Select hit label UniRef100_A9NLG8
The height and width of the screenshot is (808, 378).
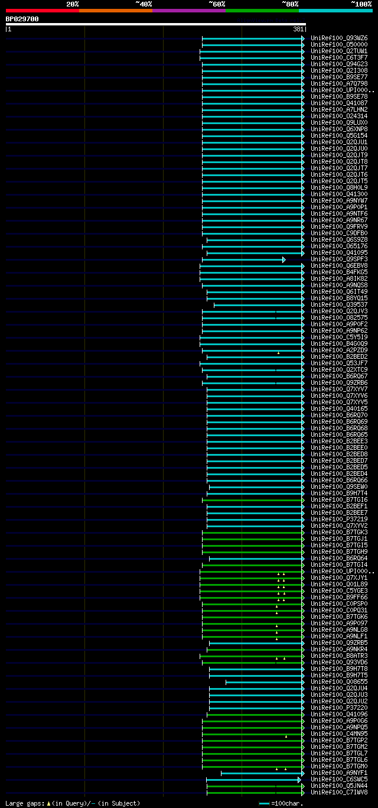point(339,629)
